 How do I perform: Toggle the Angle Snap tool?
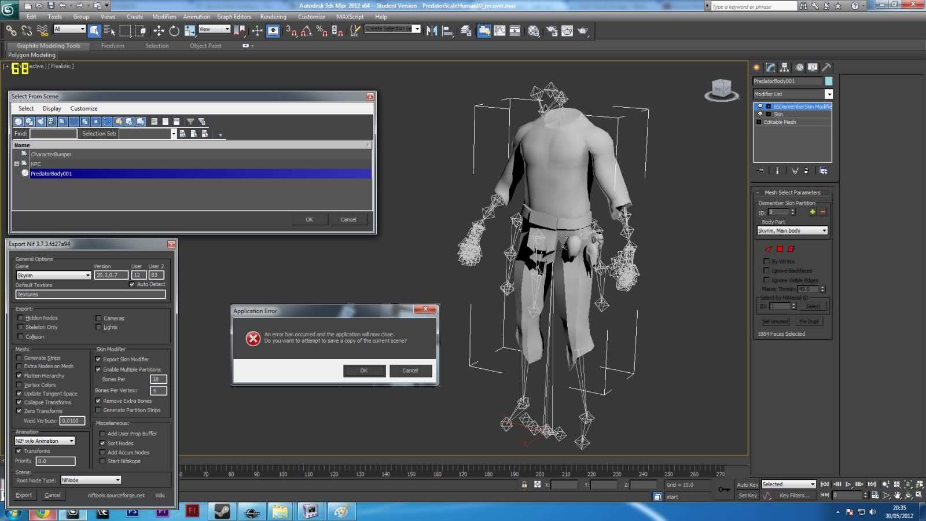307,31
